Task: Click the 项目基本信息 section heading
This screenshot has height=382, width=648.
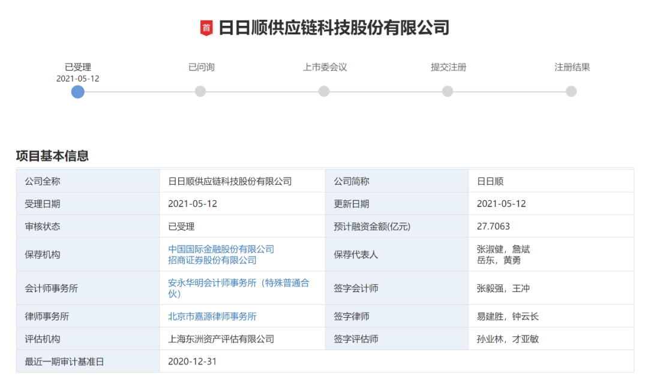Action: (x=52, y=156)
